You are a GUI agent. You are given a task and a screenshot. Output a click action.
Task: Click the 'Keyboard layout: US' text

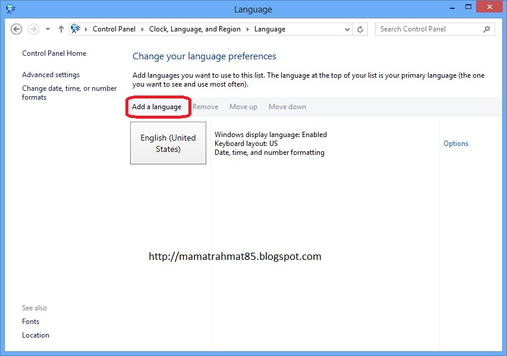(246, 144)
